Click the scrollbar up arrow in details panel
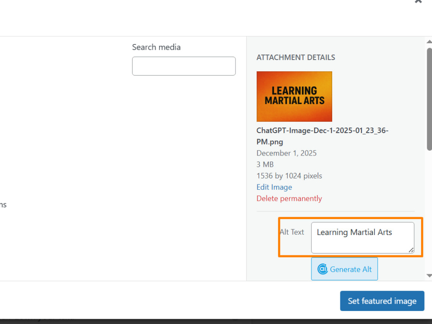 [x=429, y=42]
